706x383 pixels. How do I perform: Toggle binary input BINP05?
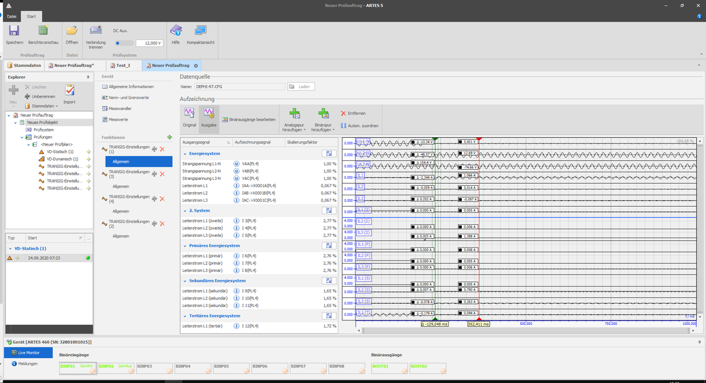231,368
